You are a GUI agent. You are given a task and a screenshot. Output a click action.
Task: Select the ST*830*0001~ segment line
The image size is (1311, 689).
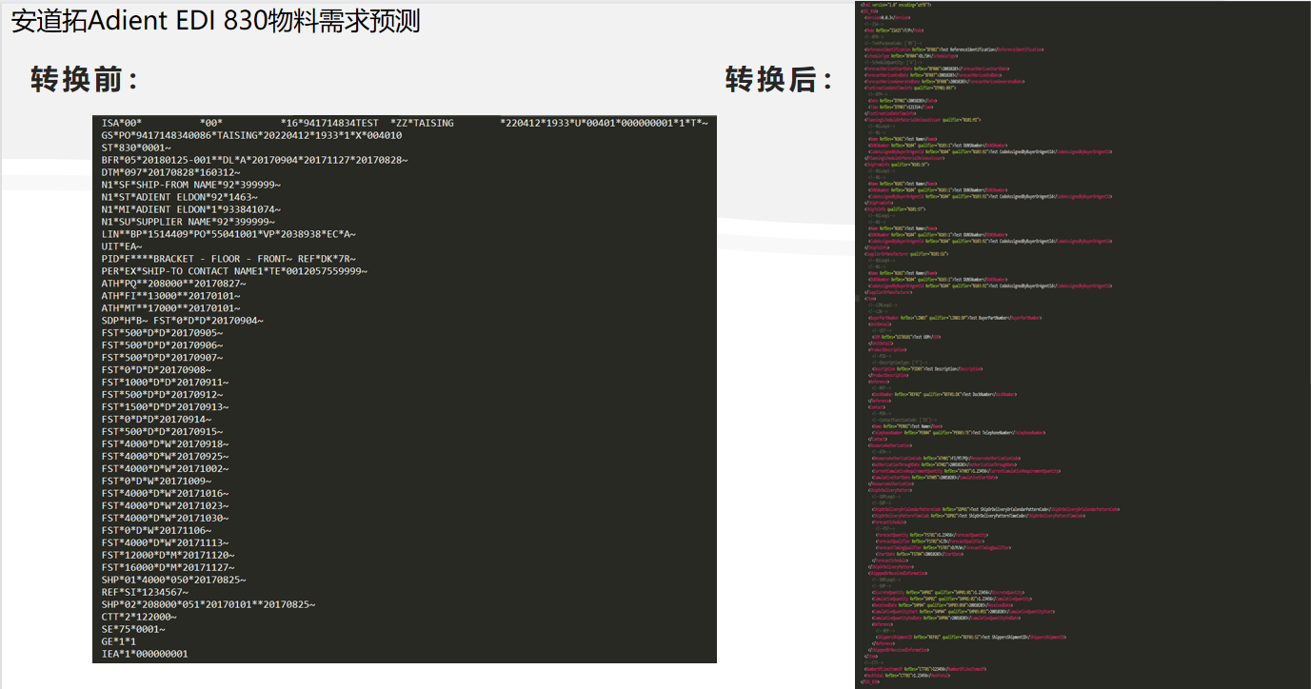pyautogui.click(x=136, y=148)
